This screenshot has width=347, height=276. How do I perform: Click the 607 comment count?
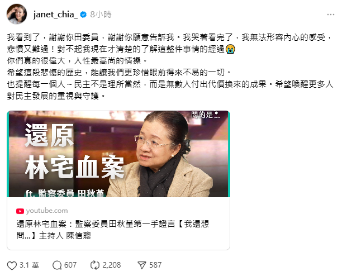coord(70,265)
